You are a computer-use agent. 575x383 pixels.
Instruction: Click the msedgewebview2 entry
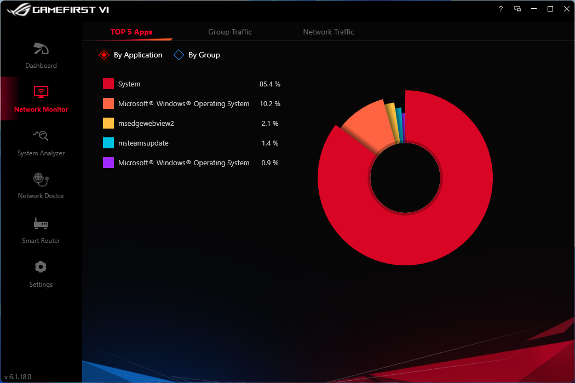click(x=146, y=123)
